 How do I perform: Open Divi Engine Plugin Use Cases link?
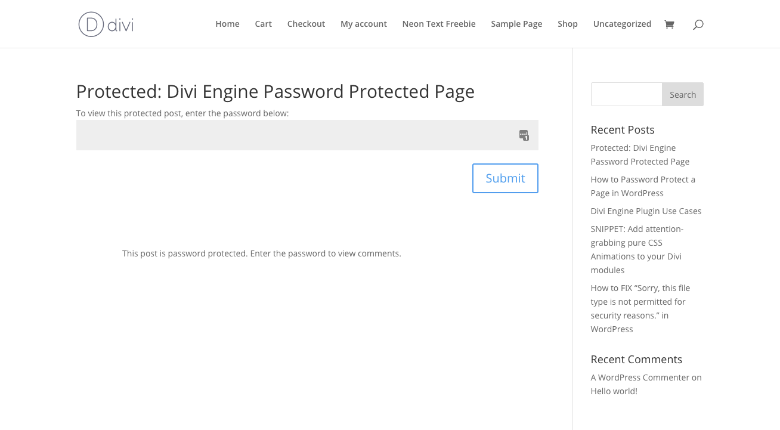click(646, 211)
